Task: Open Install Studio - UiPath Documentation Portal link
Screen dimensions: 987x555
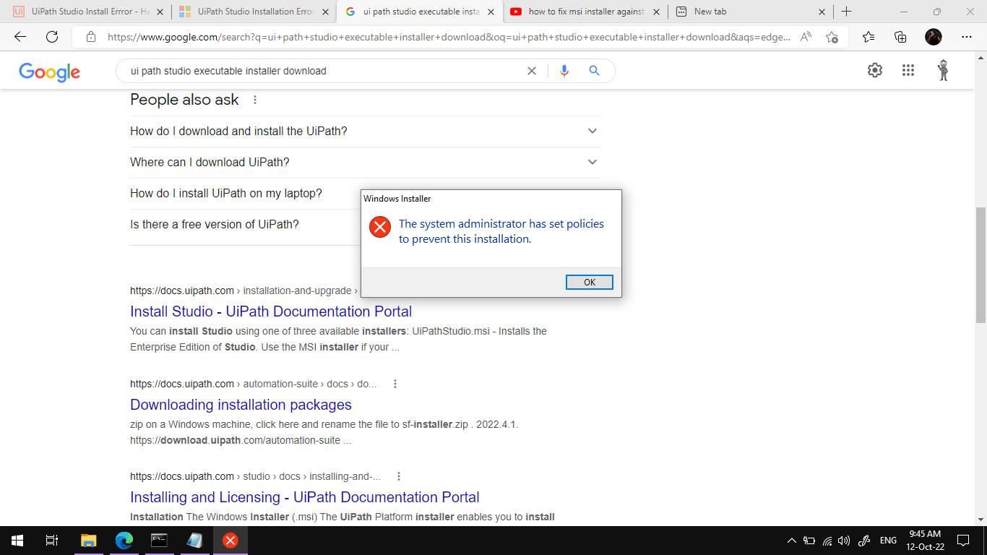Action: 271,311
